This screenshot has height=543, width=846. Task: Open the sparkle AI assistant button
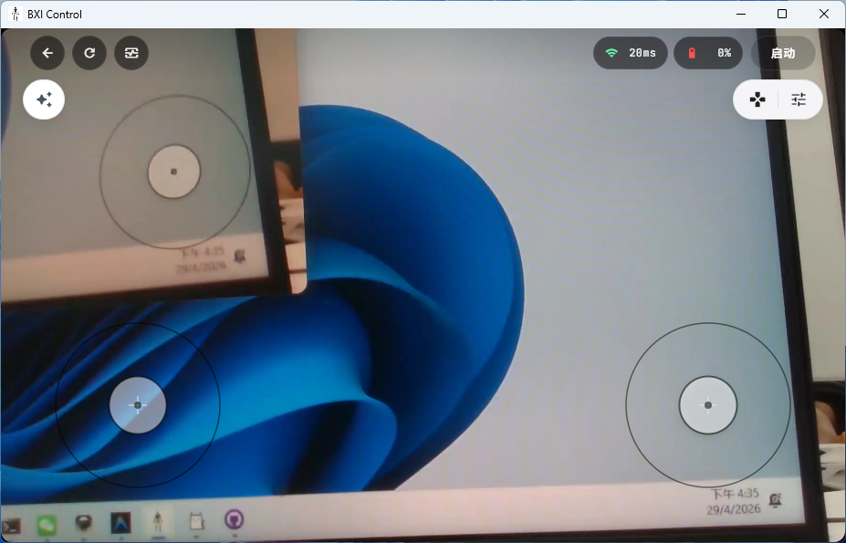(44, 99)
